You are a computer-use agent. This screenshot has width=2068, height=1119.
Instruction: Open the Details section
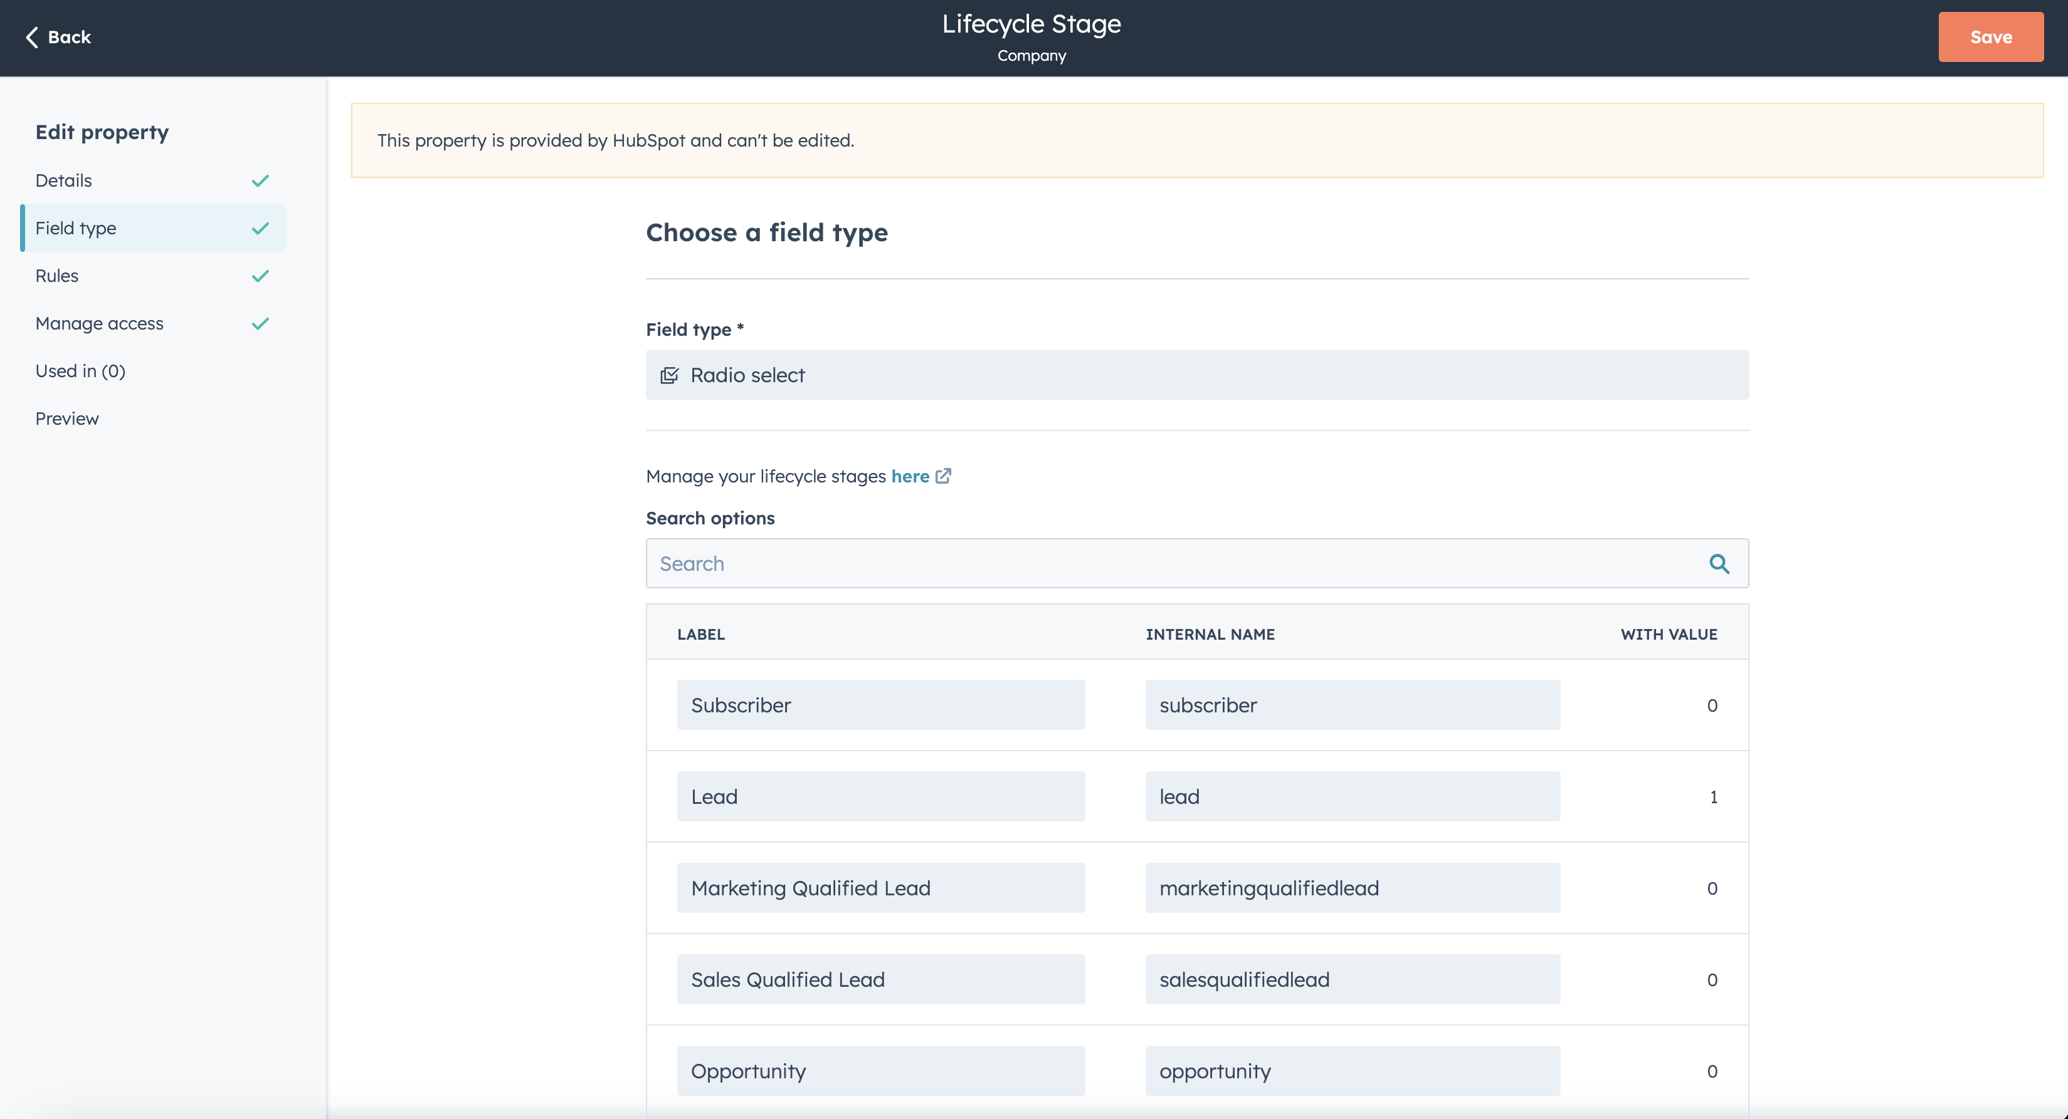pyautogui.click(x=64, y=180)
